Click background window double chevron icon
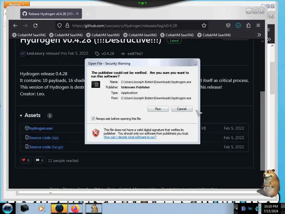The height and width of the screenshot is (214, 285). (269, 39)
